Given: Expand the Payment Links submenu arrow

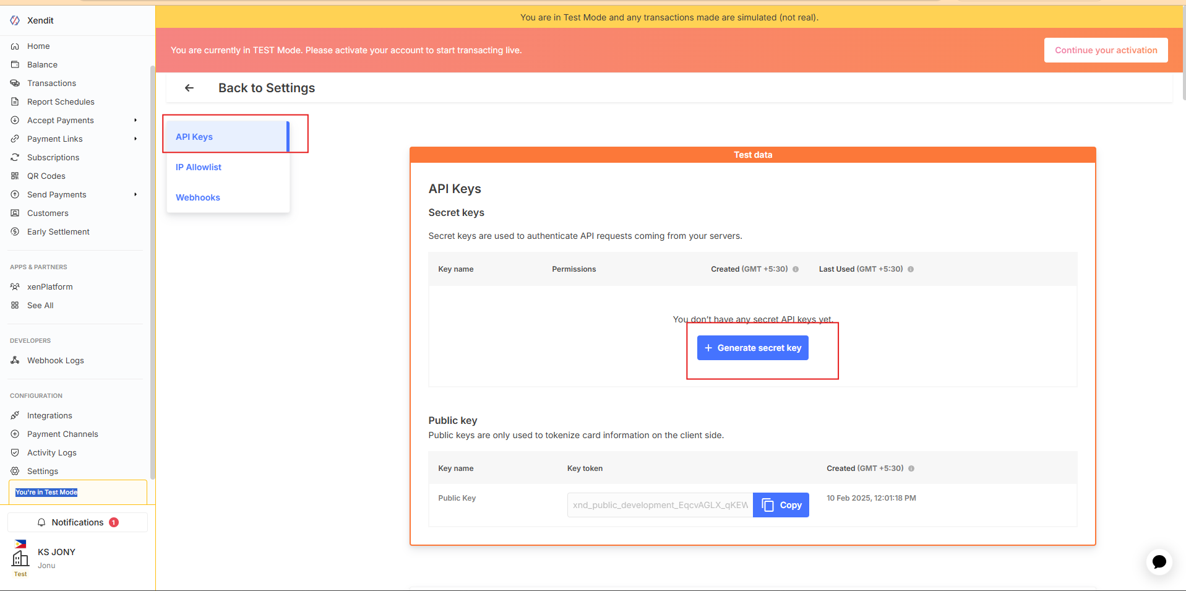Looking at the screenshot, I should point(135,139).
